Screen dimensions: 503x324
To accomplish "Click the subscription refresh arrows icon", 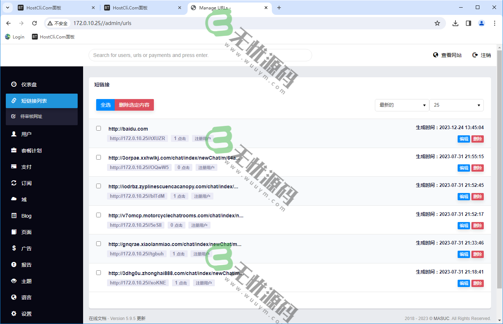I will point(14,183).
